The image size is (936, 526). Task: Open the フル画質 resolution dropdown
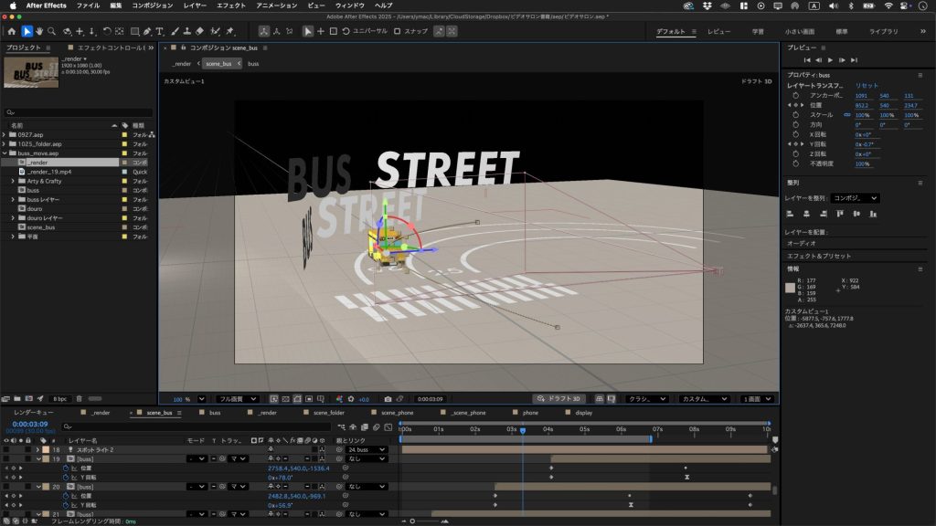(x=236, y=399)
